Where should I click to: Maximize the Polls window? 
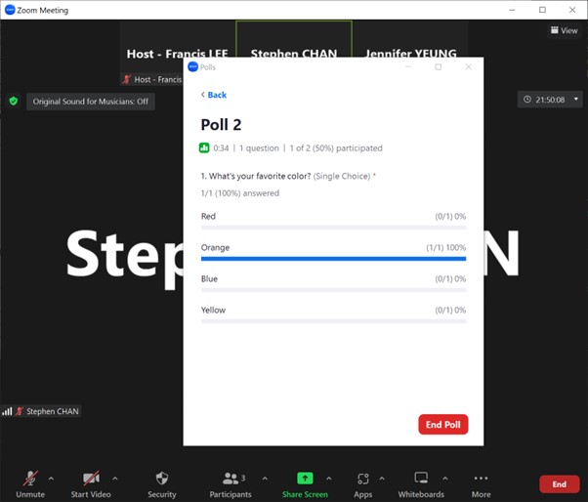(x=438, y=66)
